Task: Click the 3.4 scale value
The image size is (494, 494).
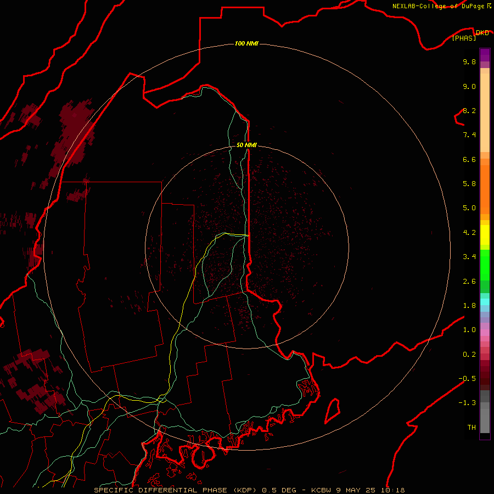Action: pos(469,257)
